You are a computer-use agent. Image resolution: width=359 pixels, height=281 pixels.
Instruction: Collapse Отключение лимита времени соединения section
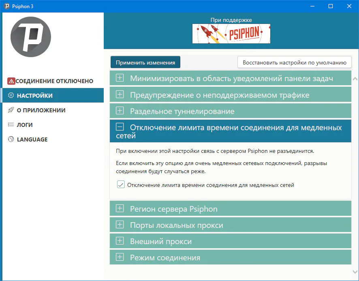pyautogui.click(x=230, y=131)
